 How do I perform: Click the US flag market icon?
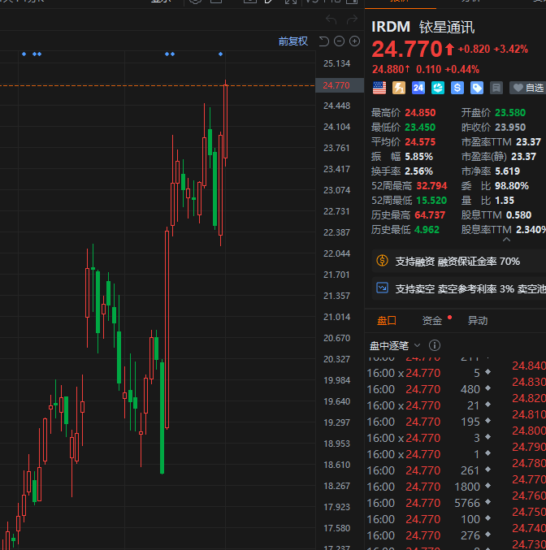coord(379,88)
